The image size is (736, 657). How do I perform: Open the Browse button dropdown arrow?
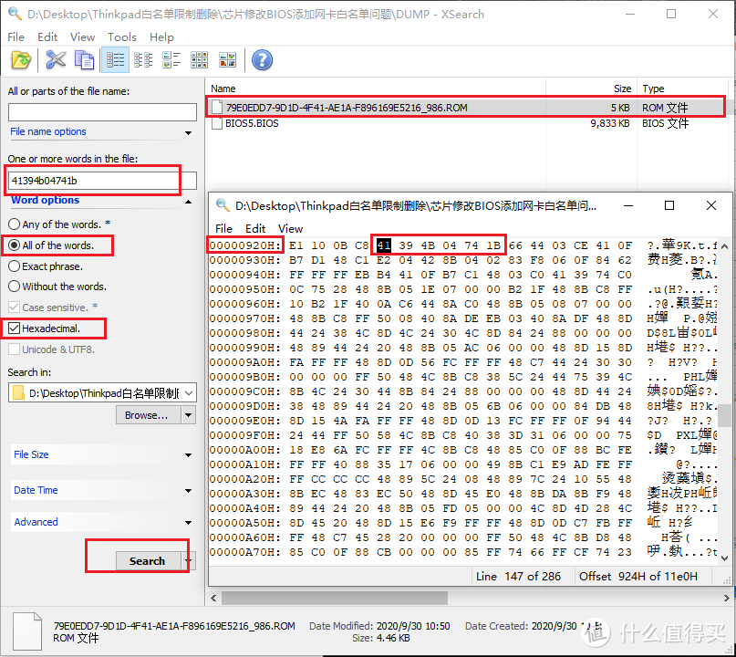(188, 415)
